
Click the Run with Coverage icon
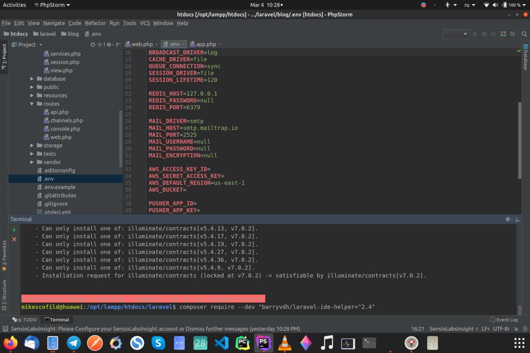click(x=493, y=34)
